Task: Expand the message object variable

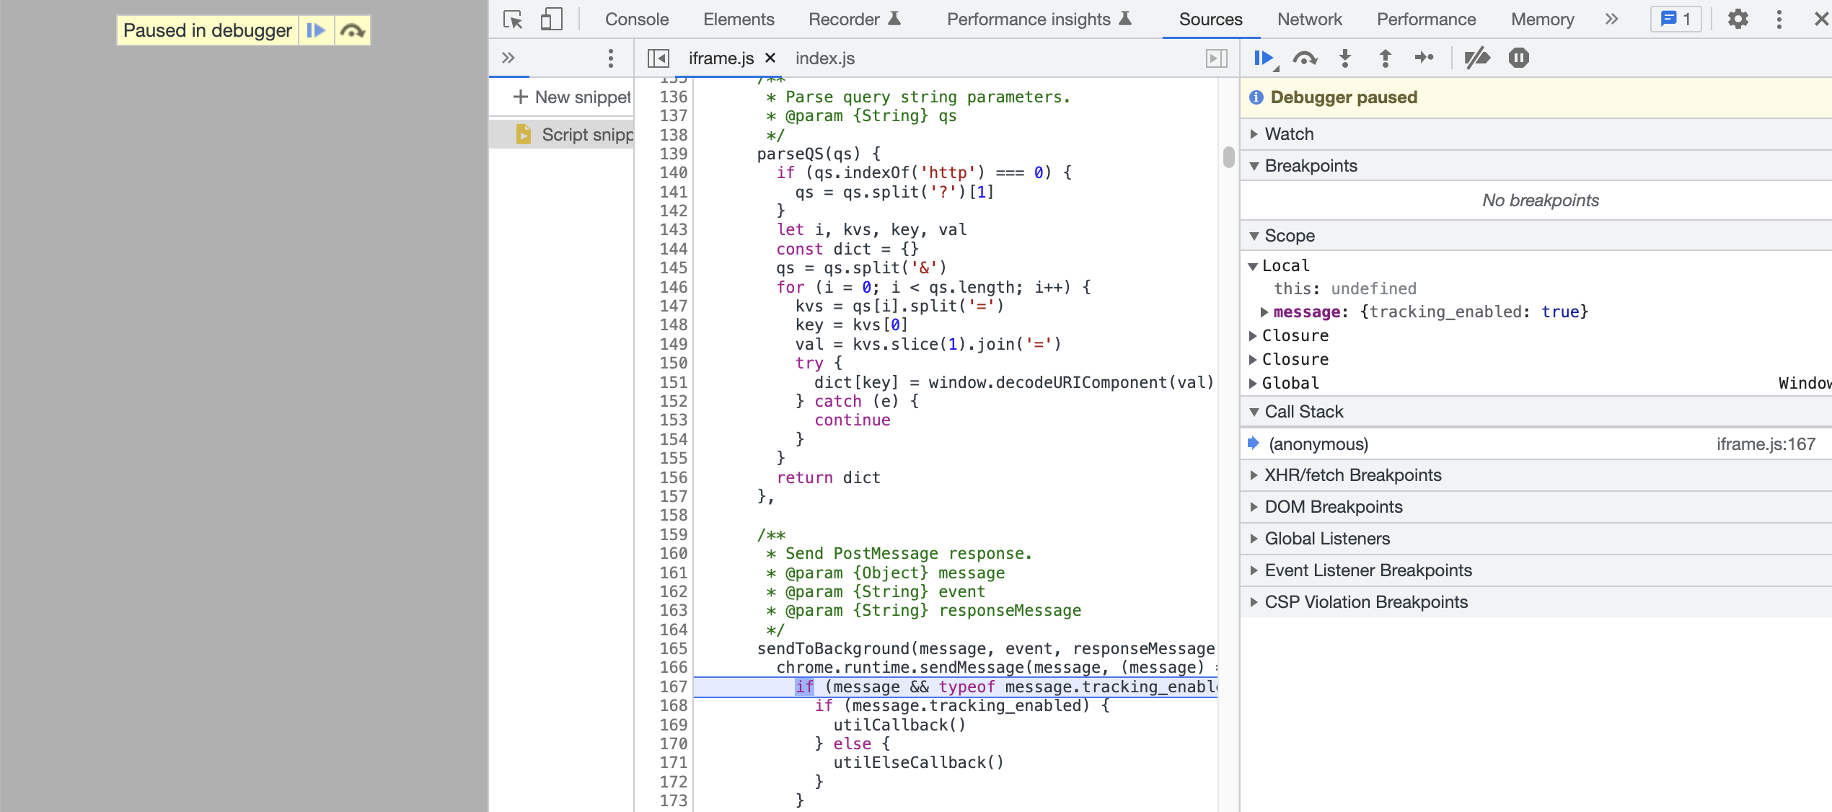Action: 1264,312
